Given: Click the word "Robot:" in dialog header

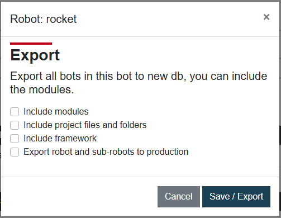Looking at the screenshot, I should [27, 19].
